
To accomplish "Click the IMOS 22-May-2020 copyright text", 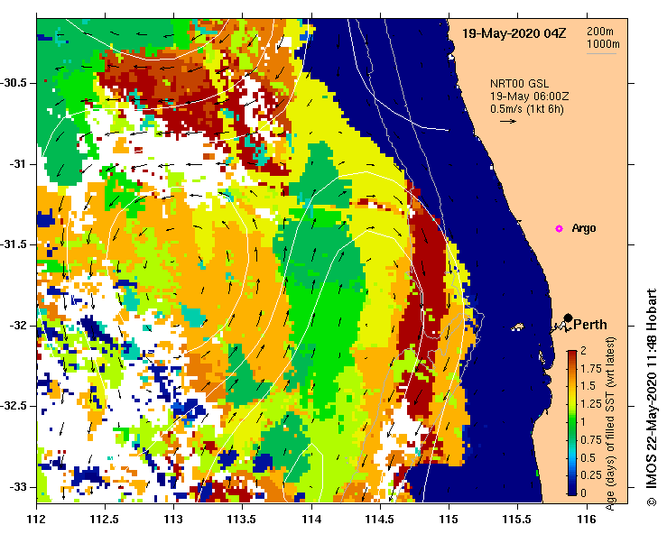I will pos(652,398).
